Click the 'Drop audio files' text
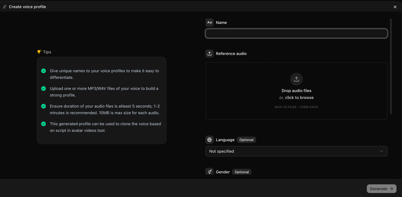 point(296,91)
